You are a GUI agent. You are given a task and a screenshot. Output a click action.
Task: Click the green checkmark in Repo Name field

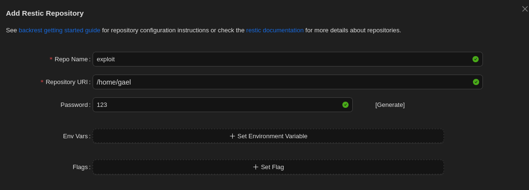point(475,59)
